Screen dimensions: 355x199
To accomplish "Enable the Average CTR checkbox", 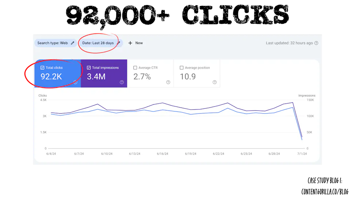I will 135,68.
